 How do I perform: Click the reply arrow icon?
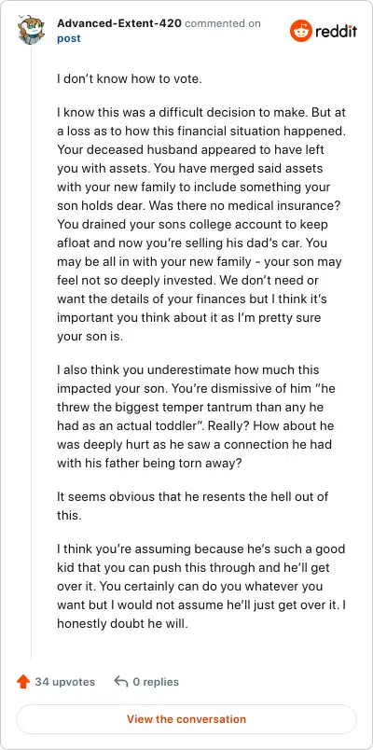point(121,682)
